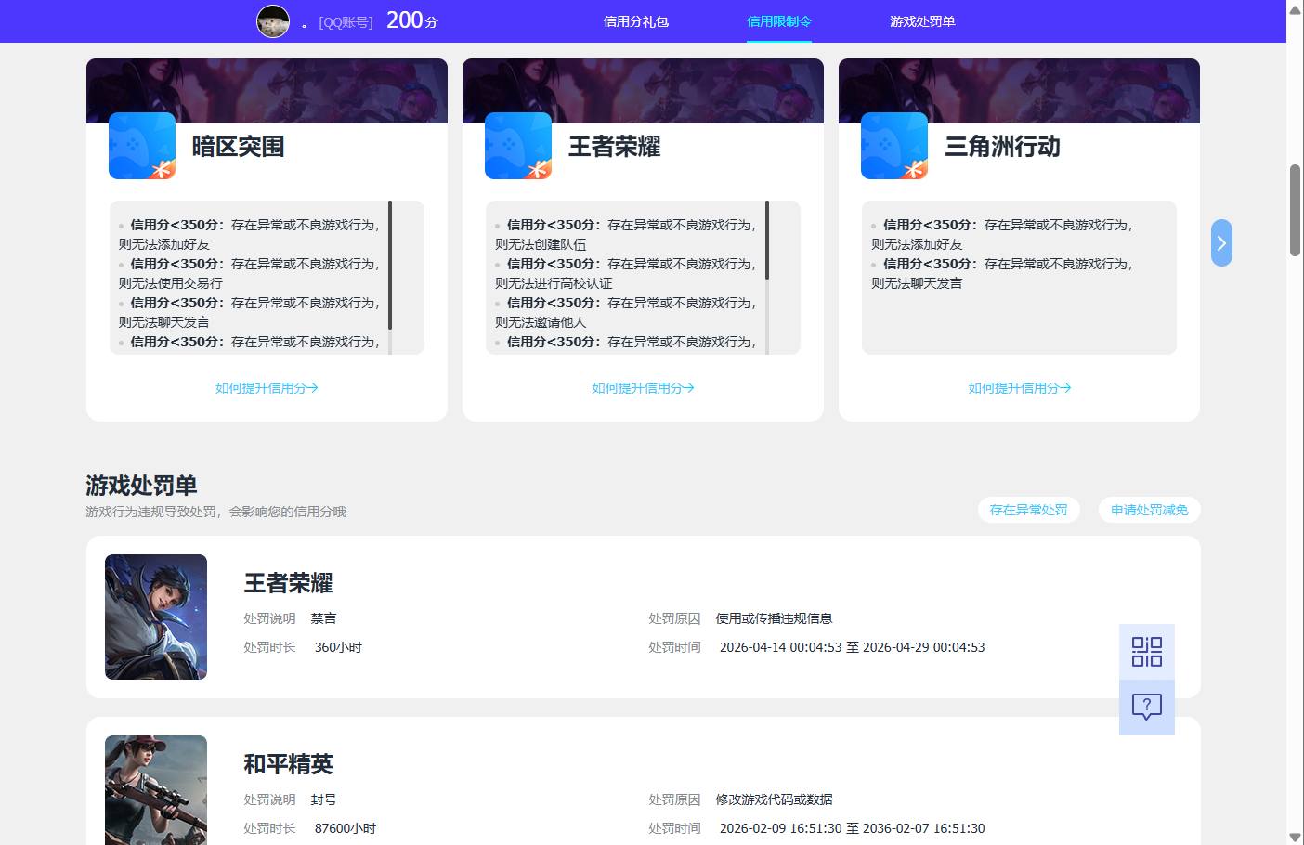Click the 三角洲行动 game icon

pyautogui.click(x=894, y=146)
